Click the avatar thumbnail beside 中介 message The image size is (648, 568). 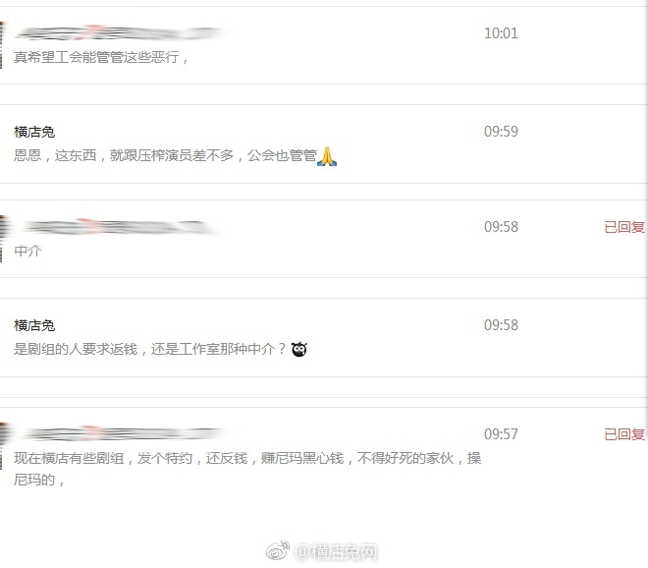pos(1,238)
